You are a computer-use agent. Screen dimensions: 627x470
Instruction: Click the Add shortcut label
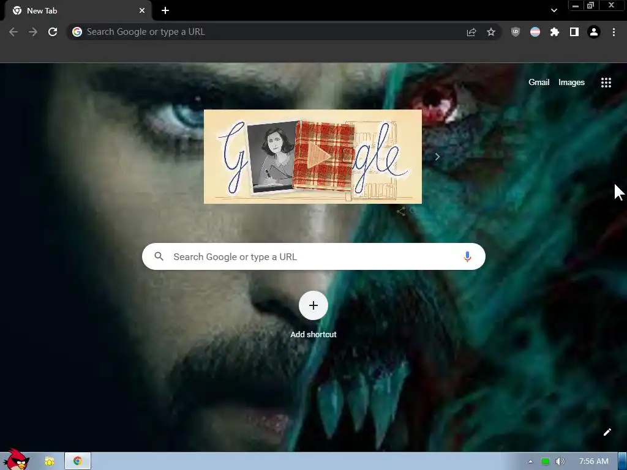click(x=313, y=335)
